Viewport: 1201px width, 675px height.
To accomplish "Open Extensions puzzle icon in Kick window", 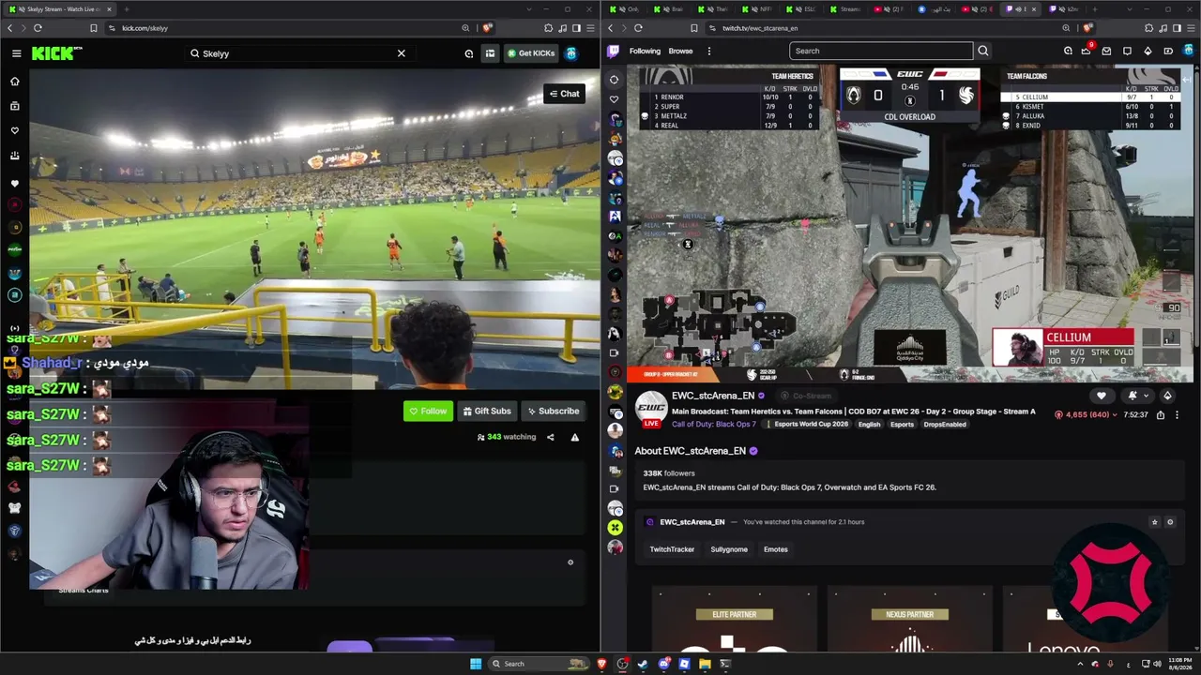I will point(548,28).
